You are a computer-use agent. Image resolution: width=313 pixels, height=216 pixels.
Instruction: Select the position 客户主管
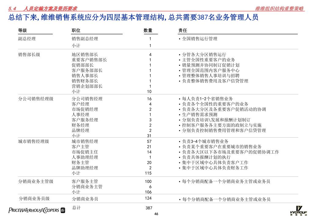[80, 147]
